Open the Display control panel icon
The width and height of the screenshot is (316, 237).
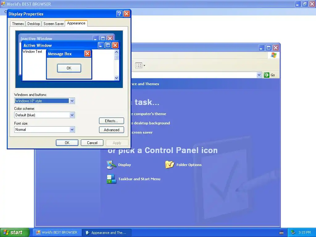(x=111, y=165)
